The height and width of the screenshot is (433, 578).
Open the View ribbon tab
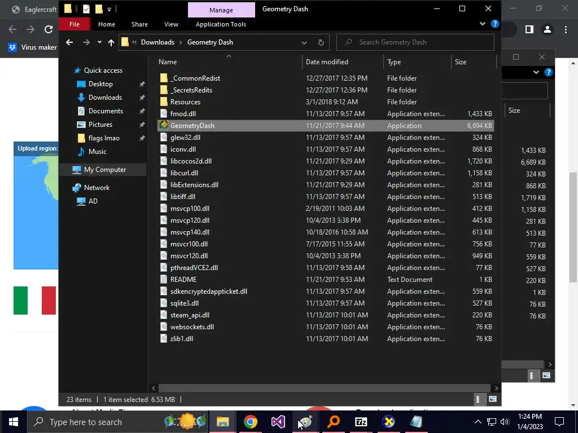click(x=172, y=24)
